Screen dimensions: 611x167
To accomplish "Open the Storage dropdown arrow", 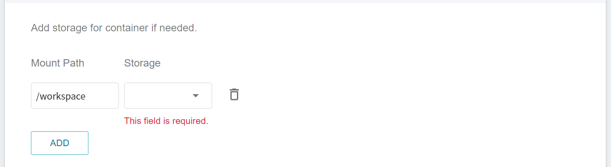I will pyautogui.click(x=196, y=96).
